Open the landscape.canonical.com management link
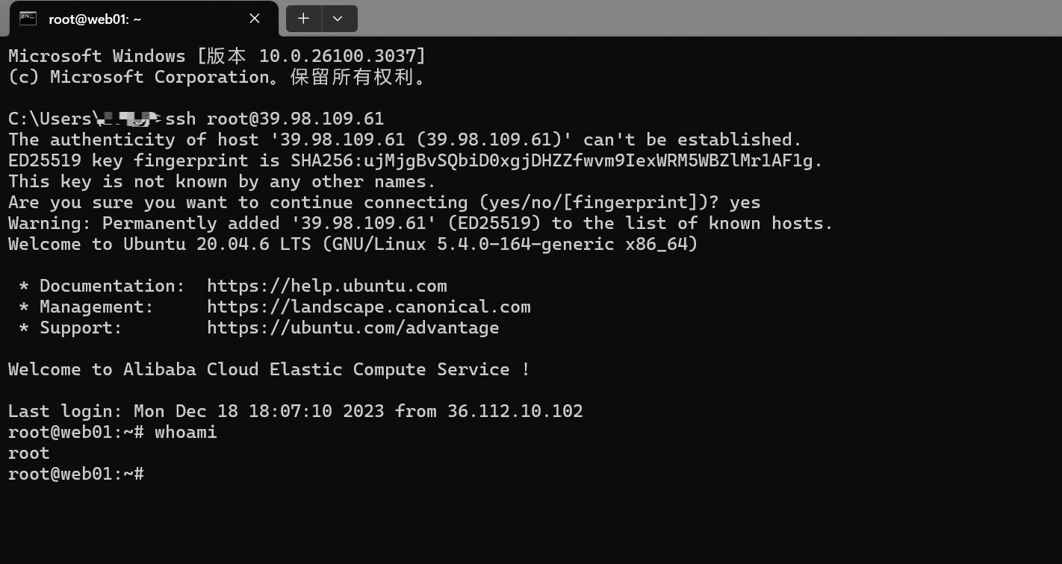 [x=369, y=307]
